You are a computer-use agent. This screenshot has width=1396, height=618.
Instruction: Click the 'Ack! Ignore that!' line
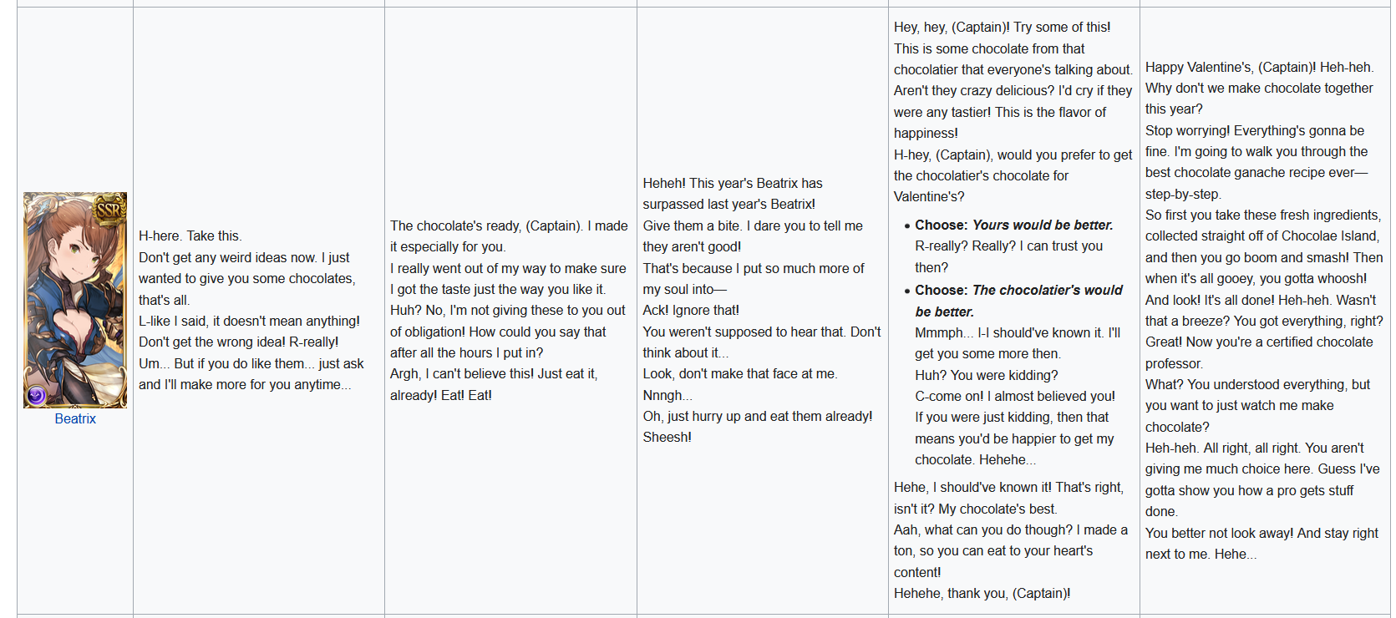pyautogui.click(x=691, y=311)
